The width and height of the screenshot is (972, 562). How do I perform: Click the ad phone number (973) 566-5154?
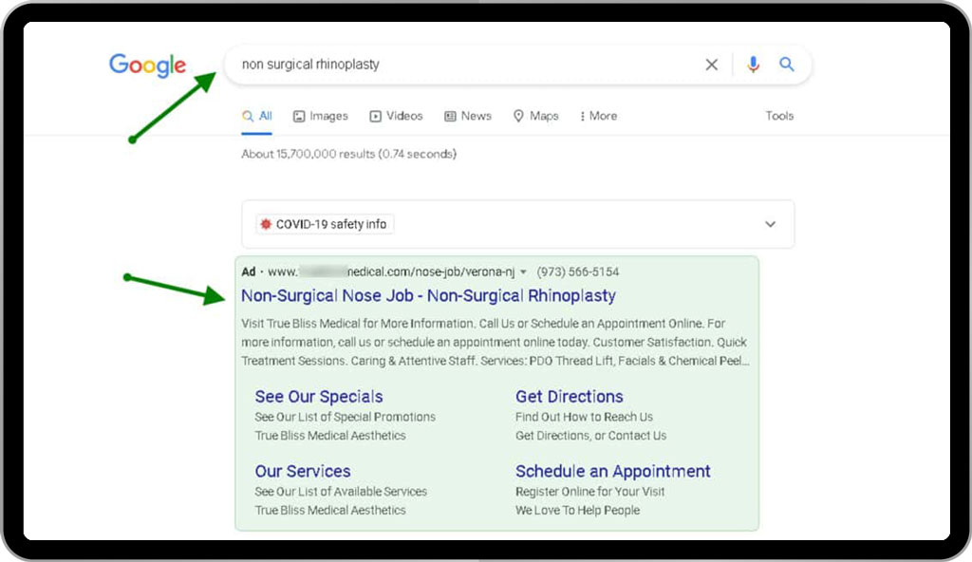click(578, 272)
